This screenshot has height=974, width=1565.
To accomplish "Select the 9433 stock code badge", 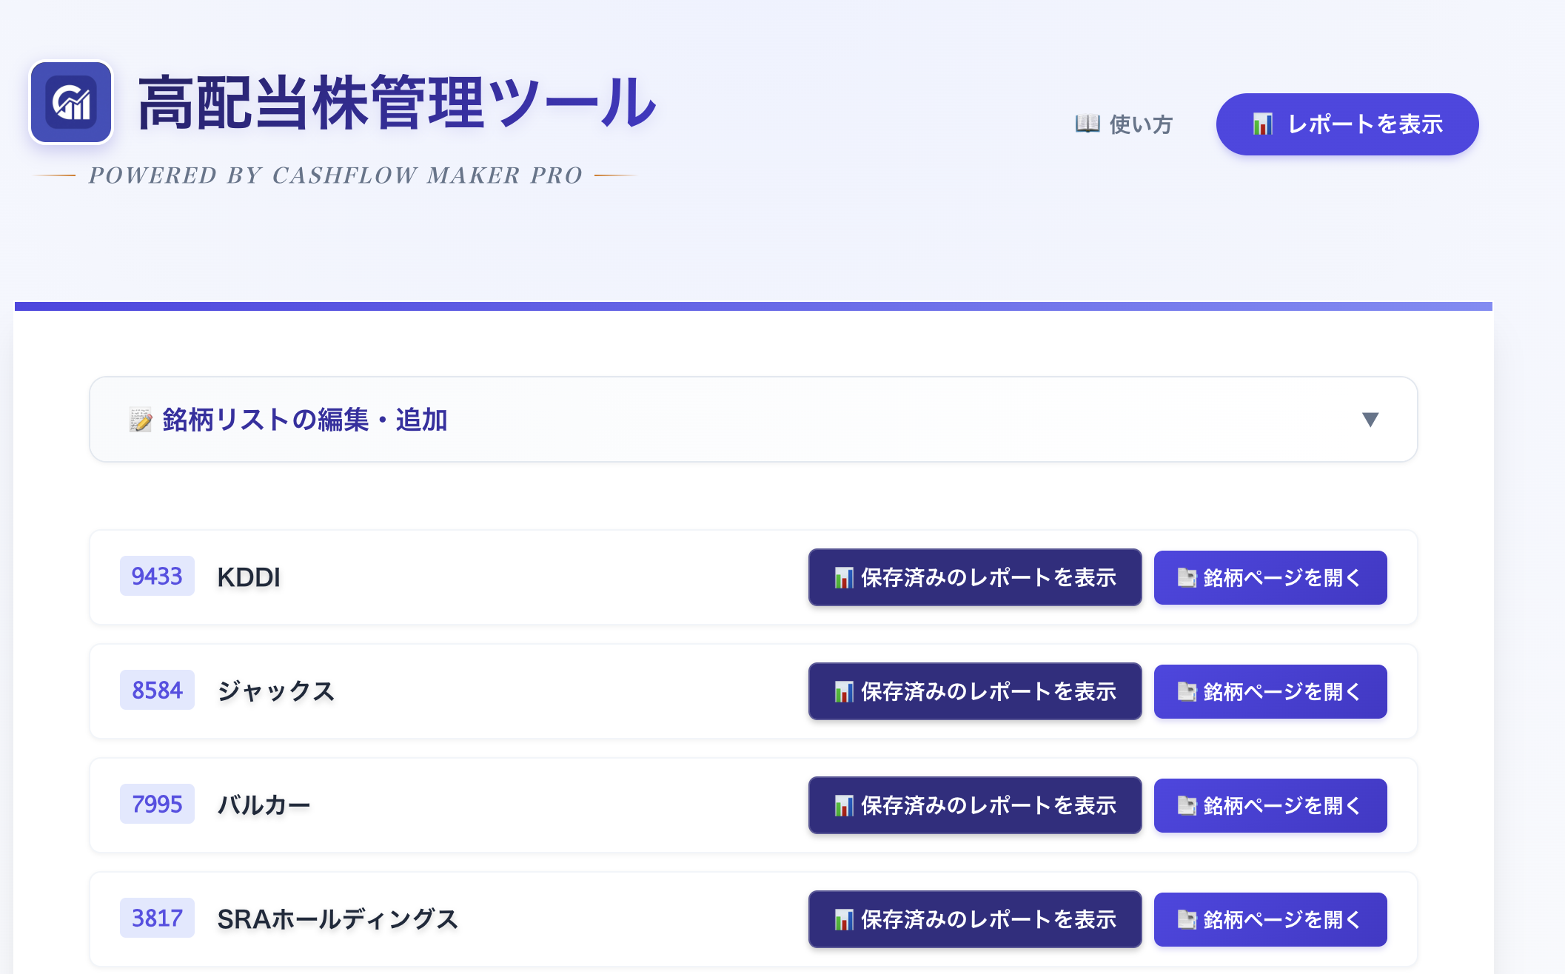I will 157,577.
